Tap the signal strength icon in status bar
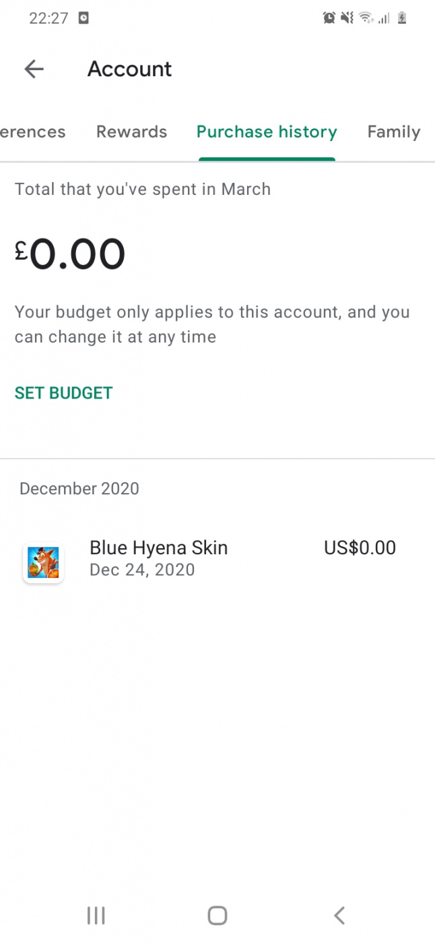Viewport: 435px width, 944px height. tap(382, 18)
